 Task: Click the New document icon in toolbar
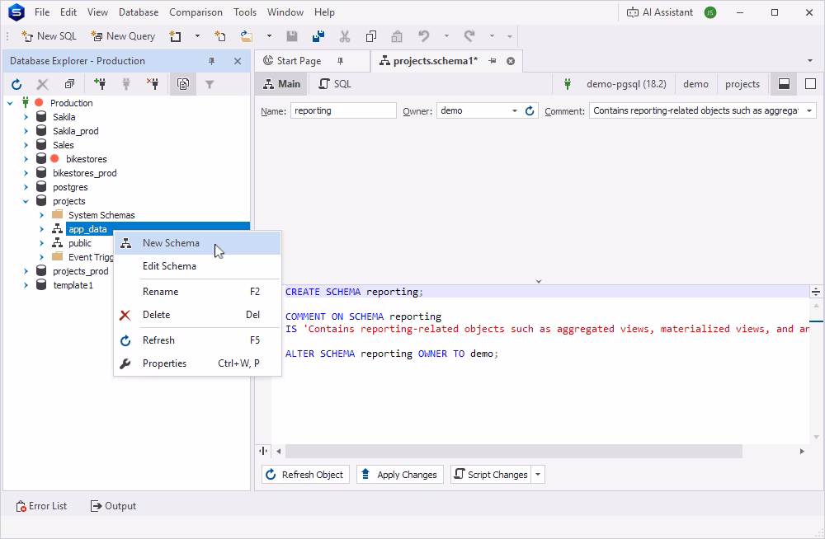coord(220,36)
